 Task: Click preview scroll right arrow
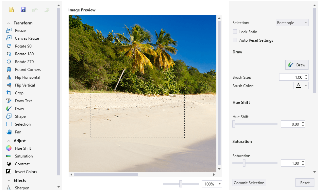tap(214, 174)
